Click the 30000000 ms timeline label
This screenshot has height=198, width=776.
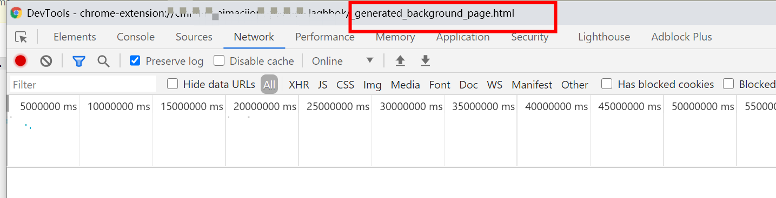click(411, 106)
